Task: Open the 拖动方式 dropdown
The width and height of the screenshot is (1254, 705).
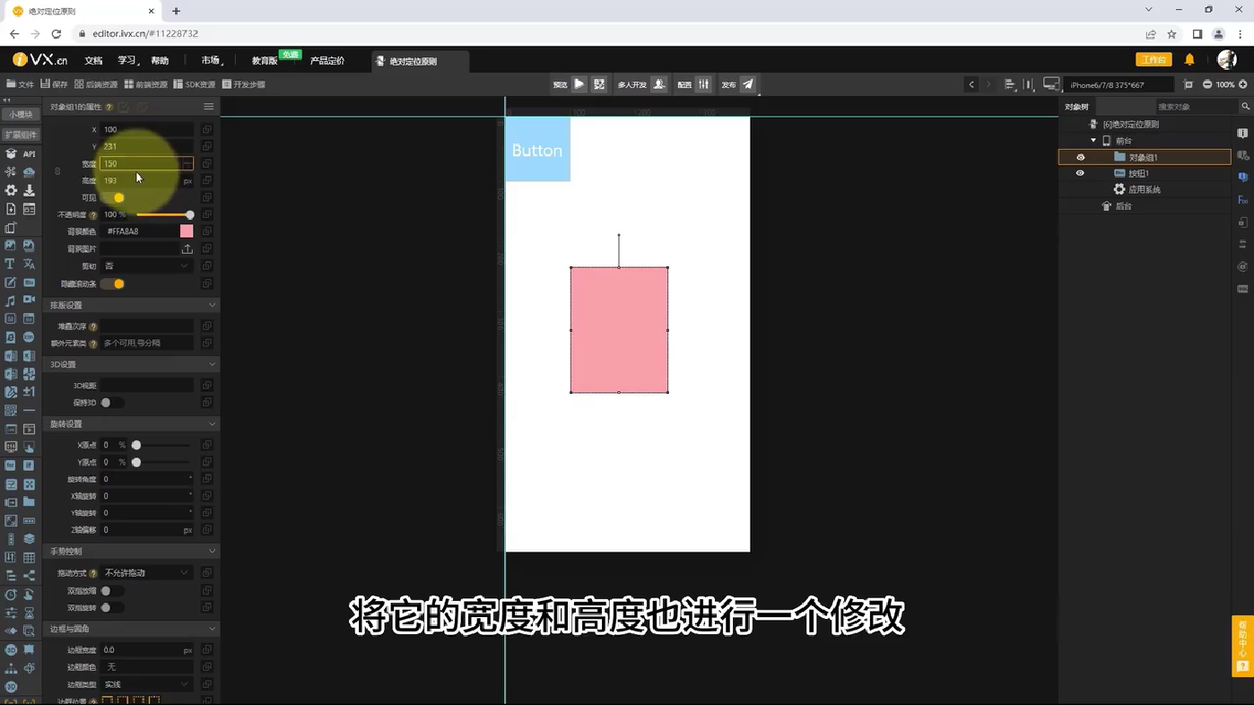Action: pyautogui.click(x=146, y=573)
